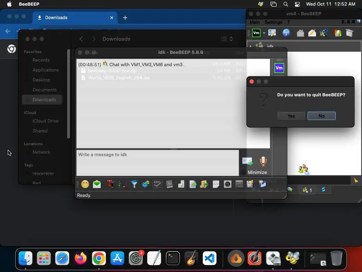Toggle the return-key send option
Image resolution: width=362 pixels, height=272 pixels.
coord(181,184)
